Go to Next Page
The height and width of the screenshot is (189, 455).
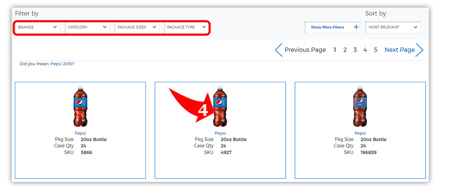pos(404,50)
